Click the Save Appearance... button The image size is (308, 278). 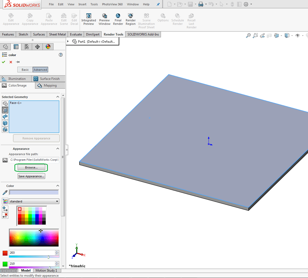pyautogui.click(x=31, y=176)
